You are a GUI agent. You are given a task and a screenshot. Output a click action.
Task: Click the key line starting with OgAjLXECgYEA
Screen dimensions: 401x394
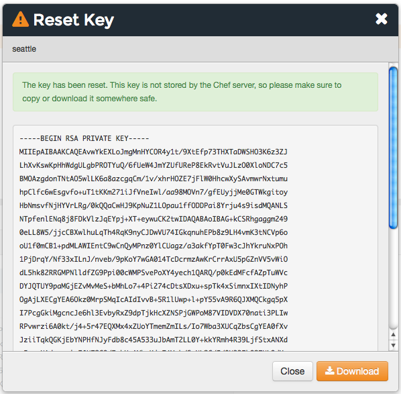[154, 299]
